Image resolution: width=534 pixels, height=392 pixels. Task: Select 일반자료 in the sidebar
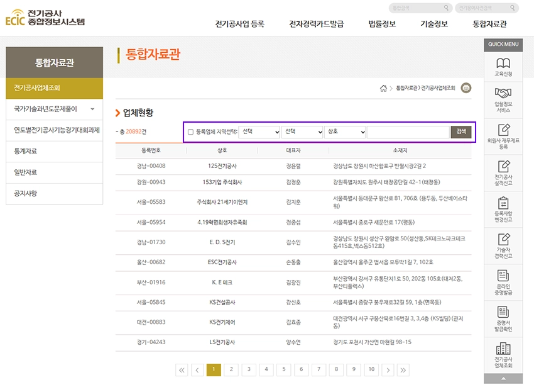click(x=55, y=172)
